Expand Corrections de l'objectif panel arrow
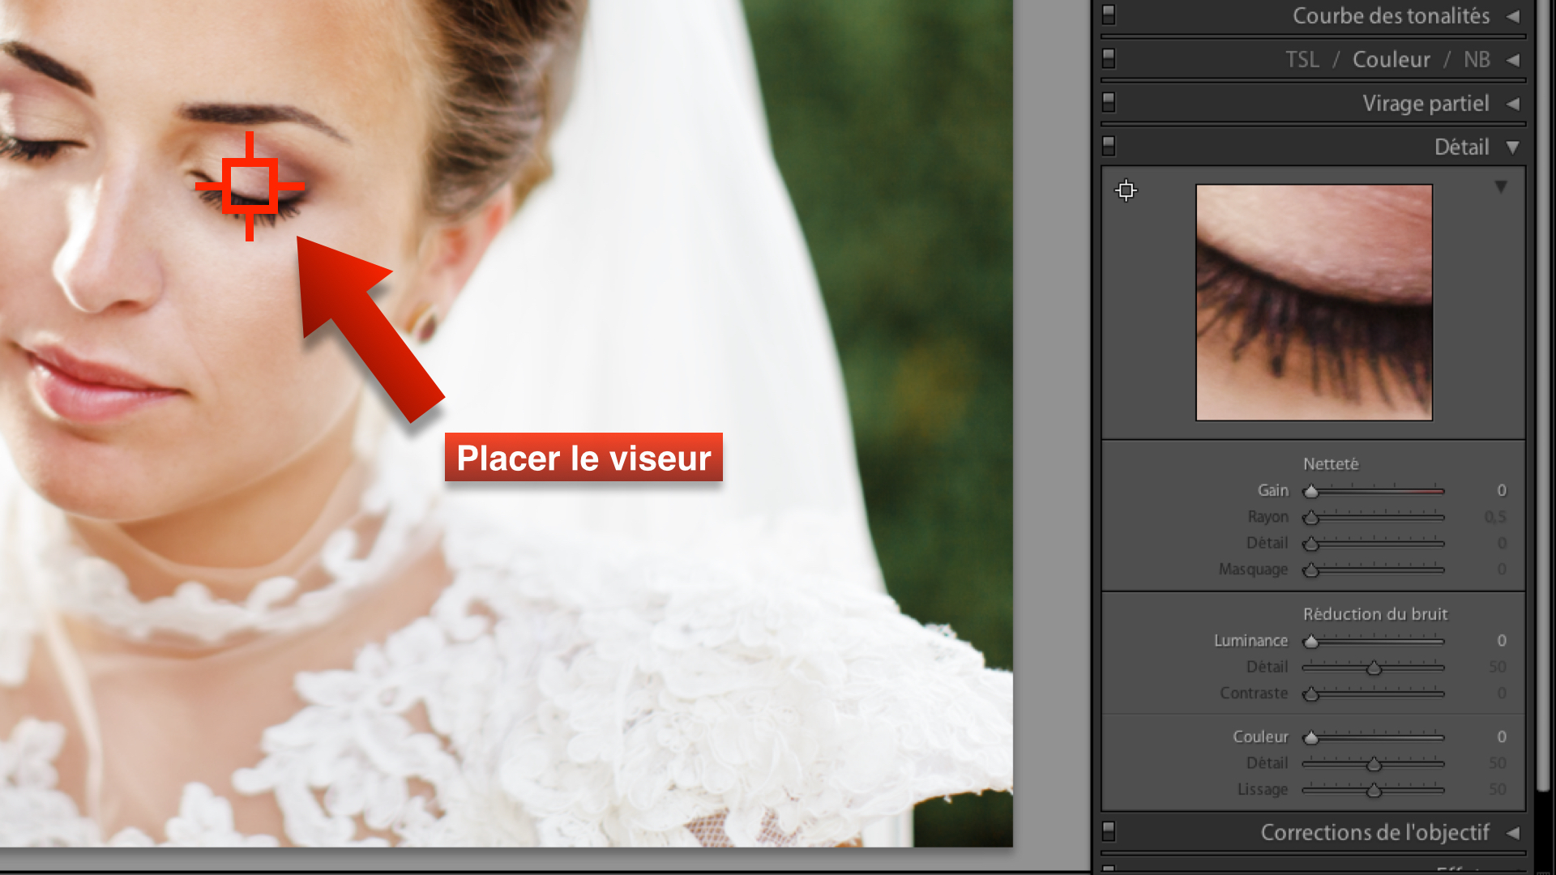Image resolution: width=1556 pixels, height=875 pixels. click(x=1512, y=833)
